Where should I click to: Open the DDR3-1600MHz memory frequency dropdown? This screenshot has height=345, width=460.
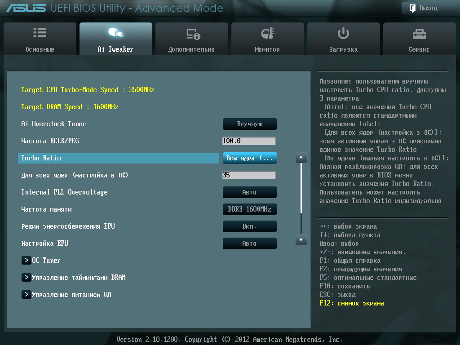250,209
